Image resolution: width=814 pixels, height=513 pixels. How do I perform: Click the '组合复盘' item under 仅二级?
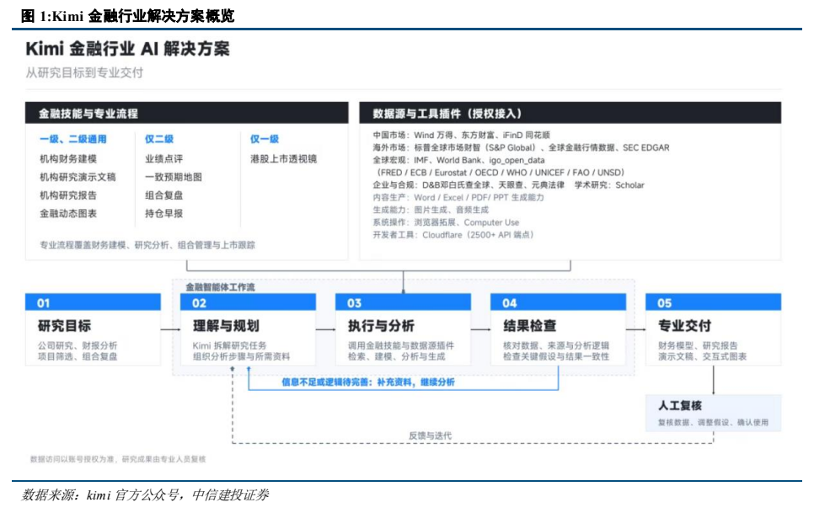(x=164, y=195)
